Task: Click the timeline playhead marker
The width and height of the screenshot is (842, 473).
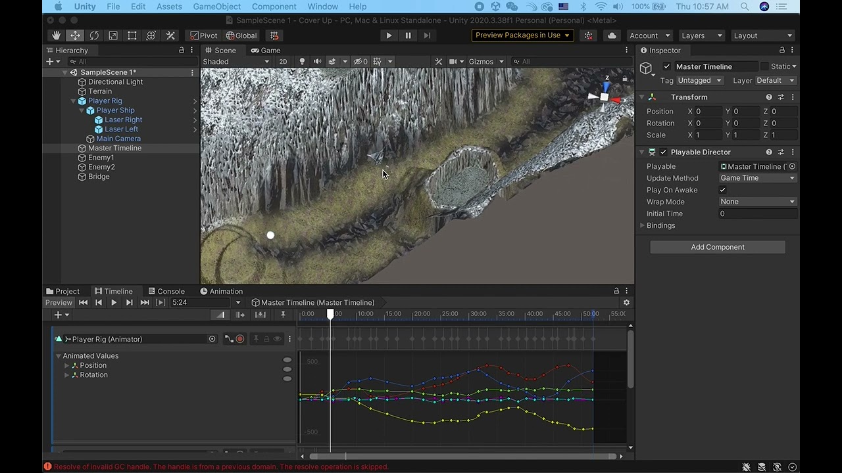Action: (x=330, y=315)
